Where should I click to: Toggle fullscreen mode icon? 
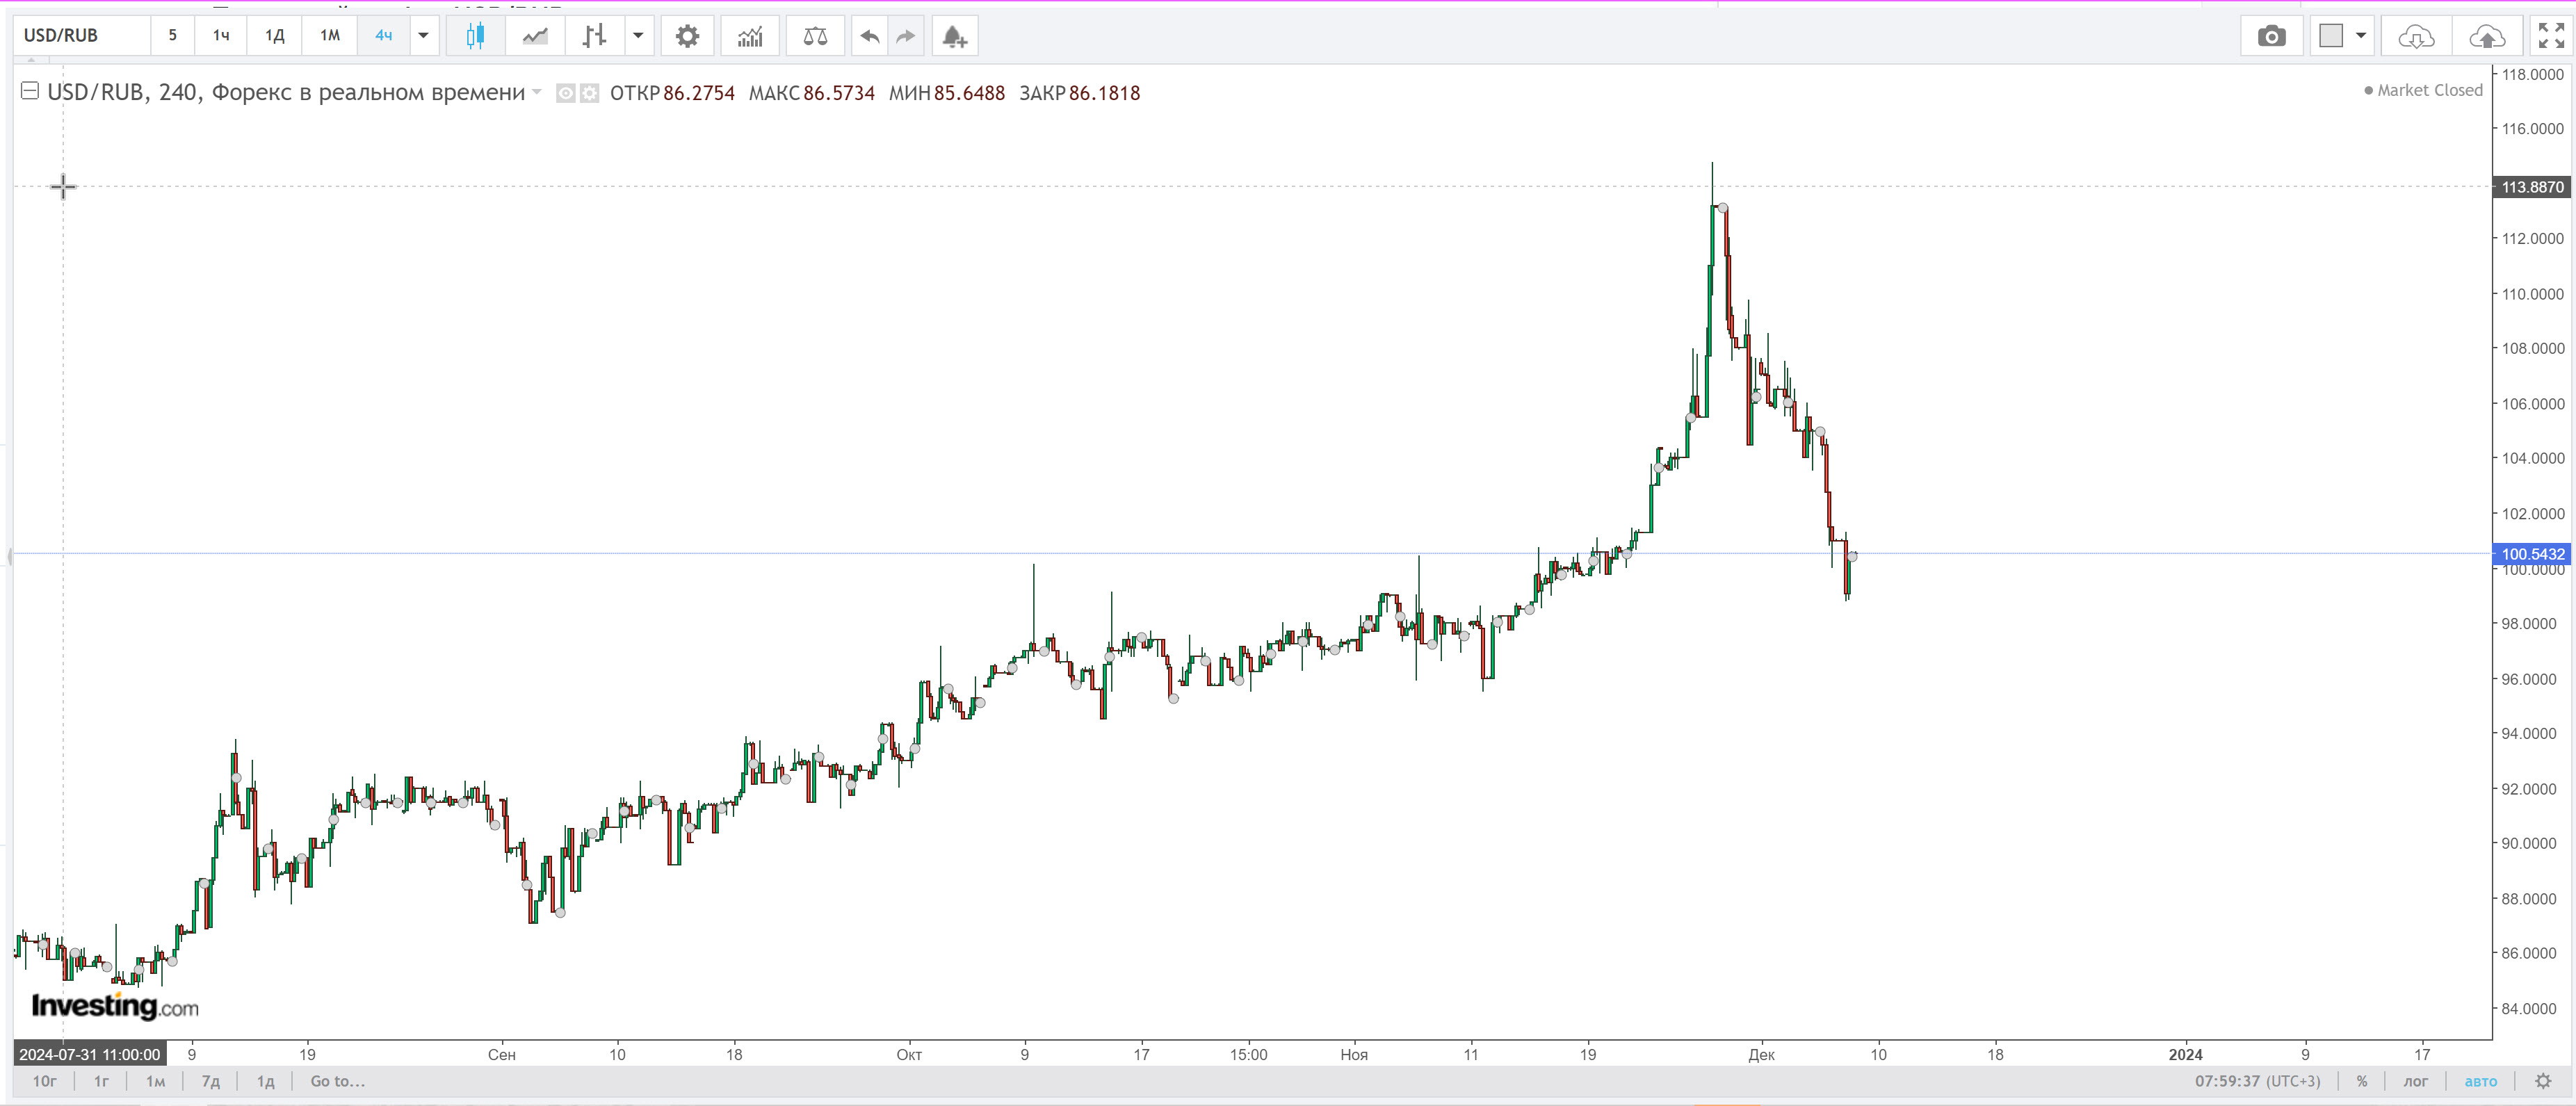pyautogui.click(x=2551, y=36)
